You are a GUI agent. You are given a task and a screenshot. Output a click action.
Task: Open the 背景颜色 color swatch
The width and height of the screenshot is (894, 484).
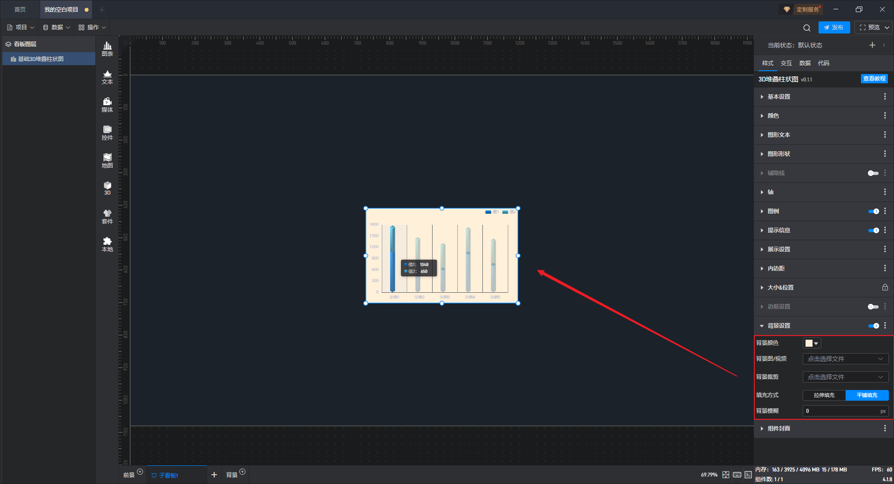coord(812,343)
